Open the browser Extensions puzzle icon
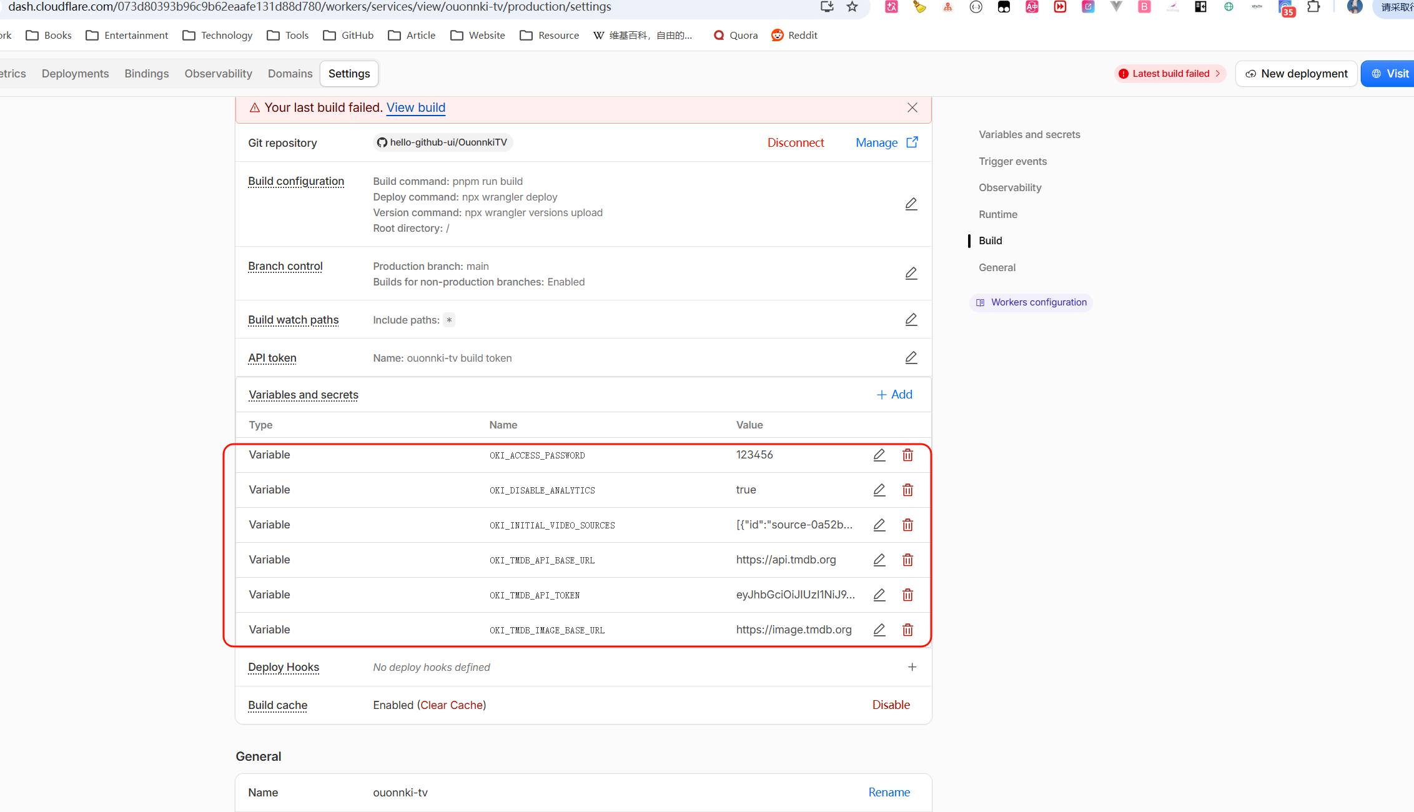 (1313, 7)
